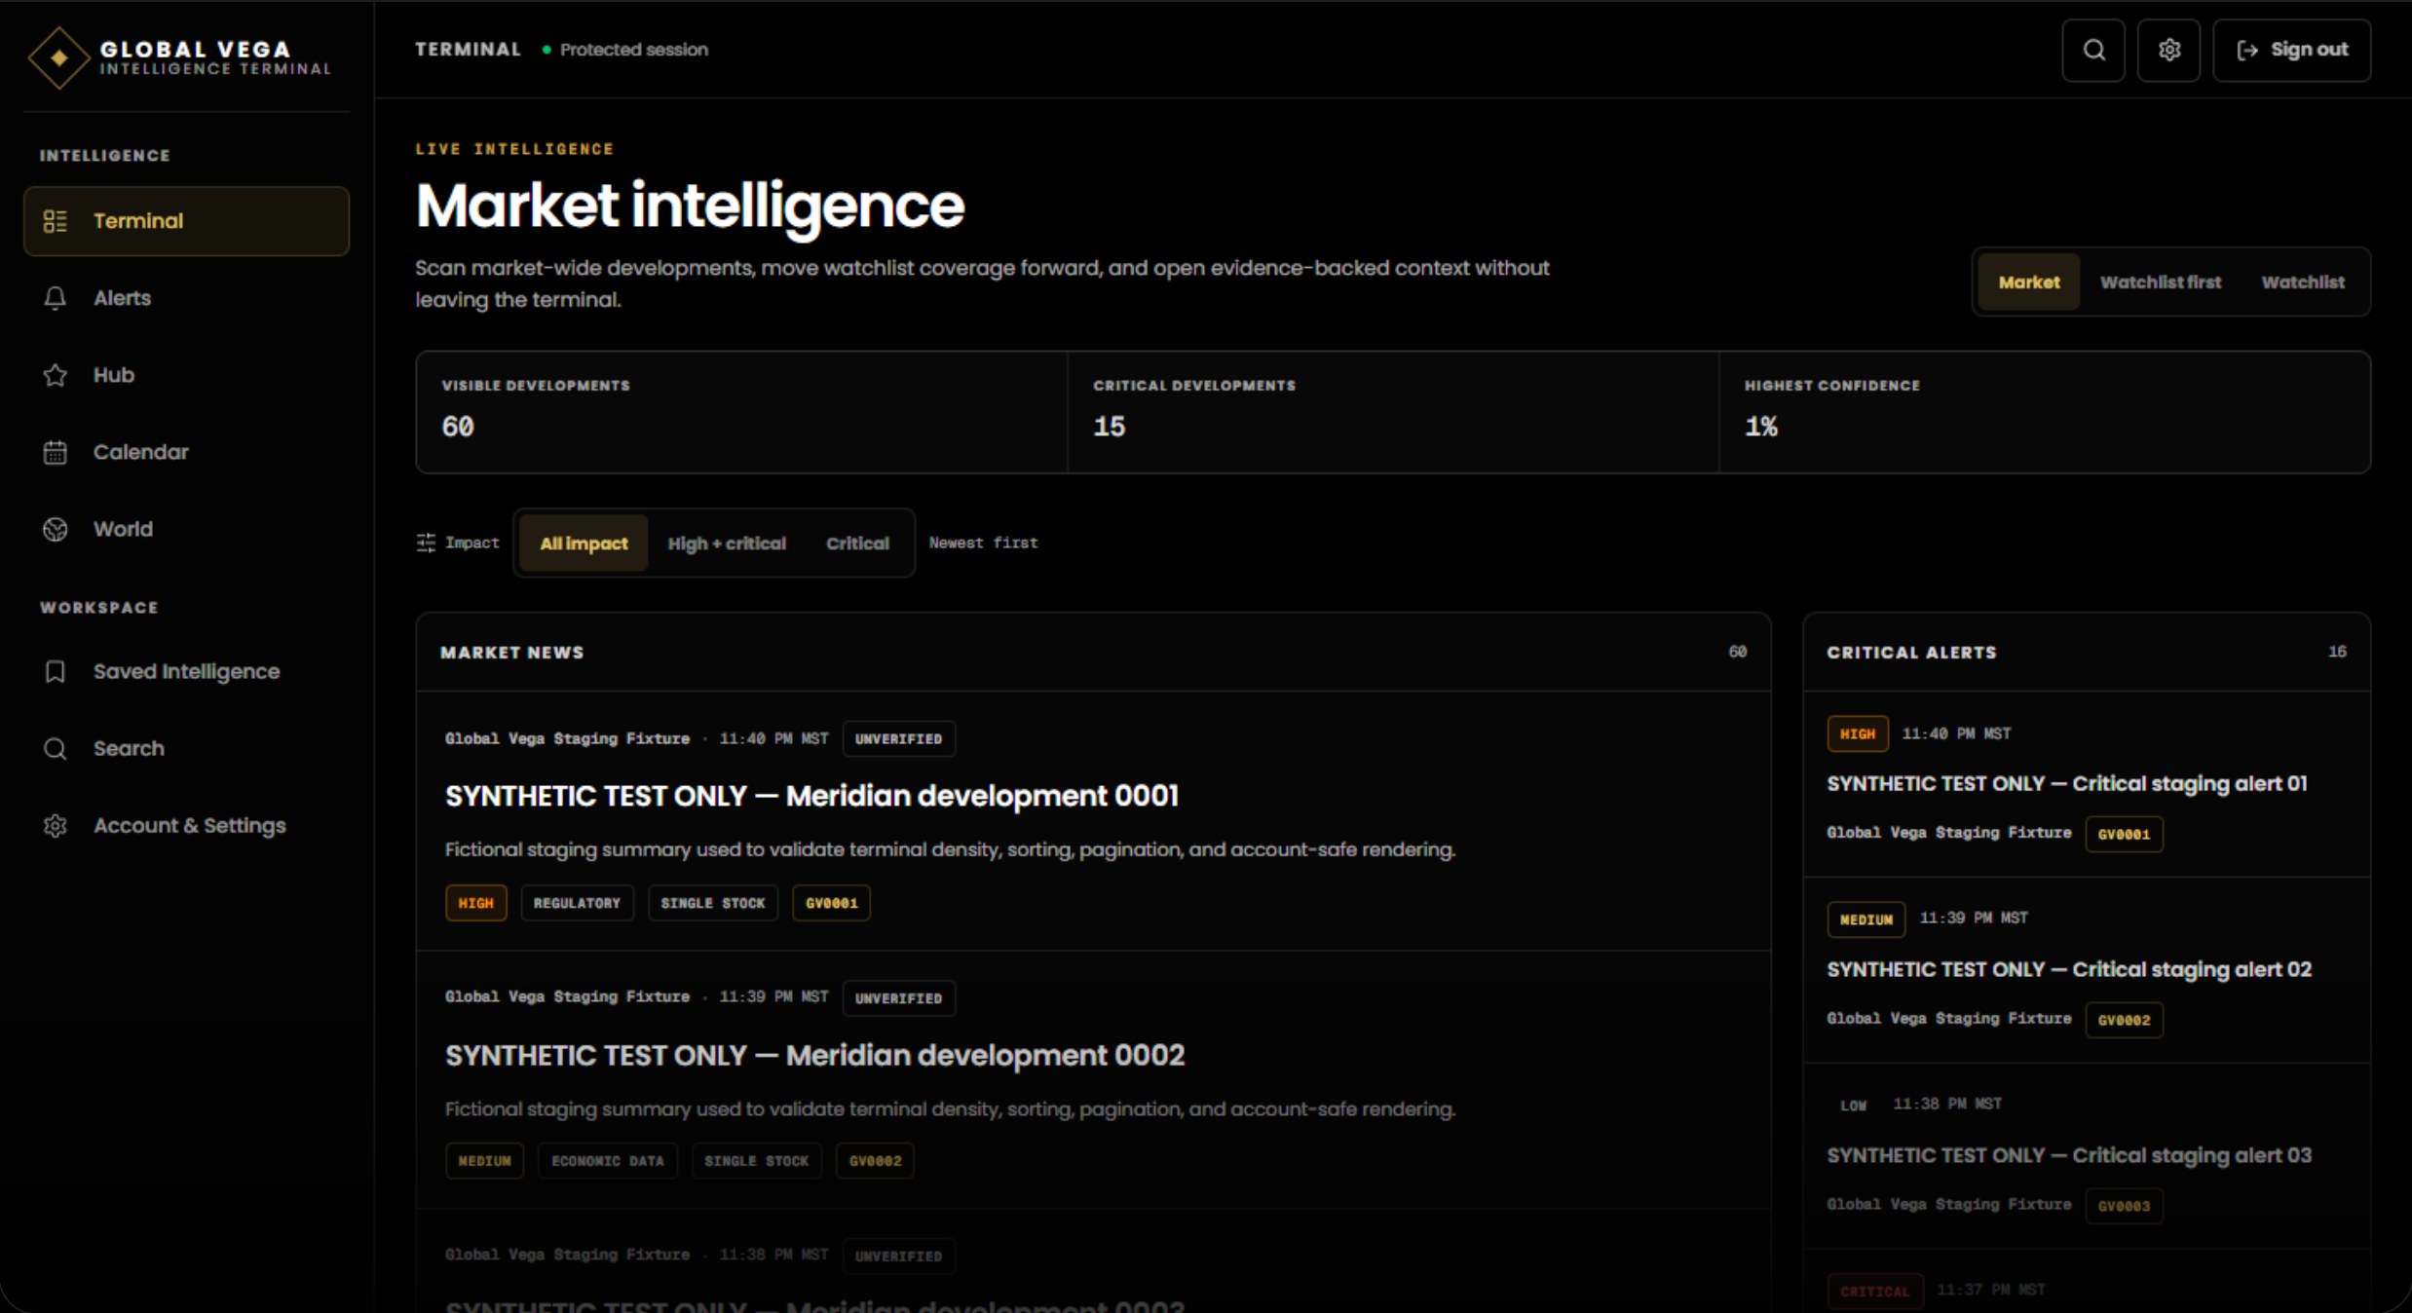Switch to Watchlist first view
The height and width of the screenshot is (1313, 2412).
click(x=2160, y=282)
